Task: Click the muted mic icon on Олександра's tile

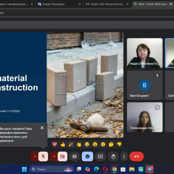Action: (x=157, y=107)
